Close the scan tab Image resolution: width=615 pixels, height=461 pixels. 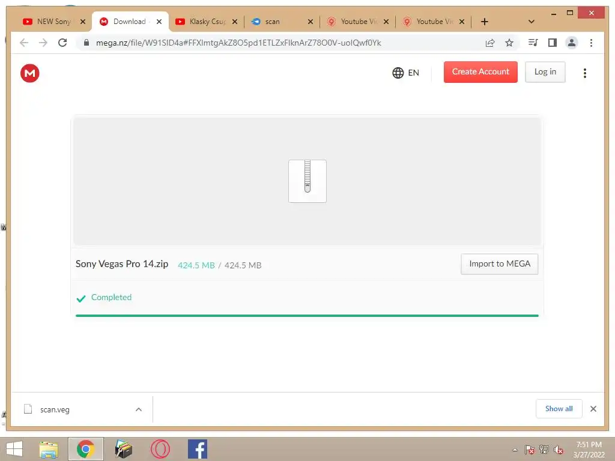coord(311,22)
